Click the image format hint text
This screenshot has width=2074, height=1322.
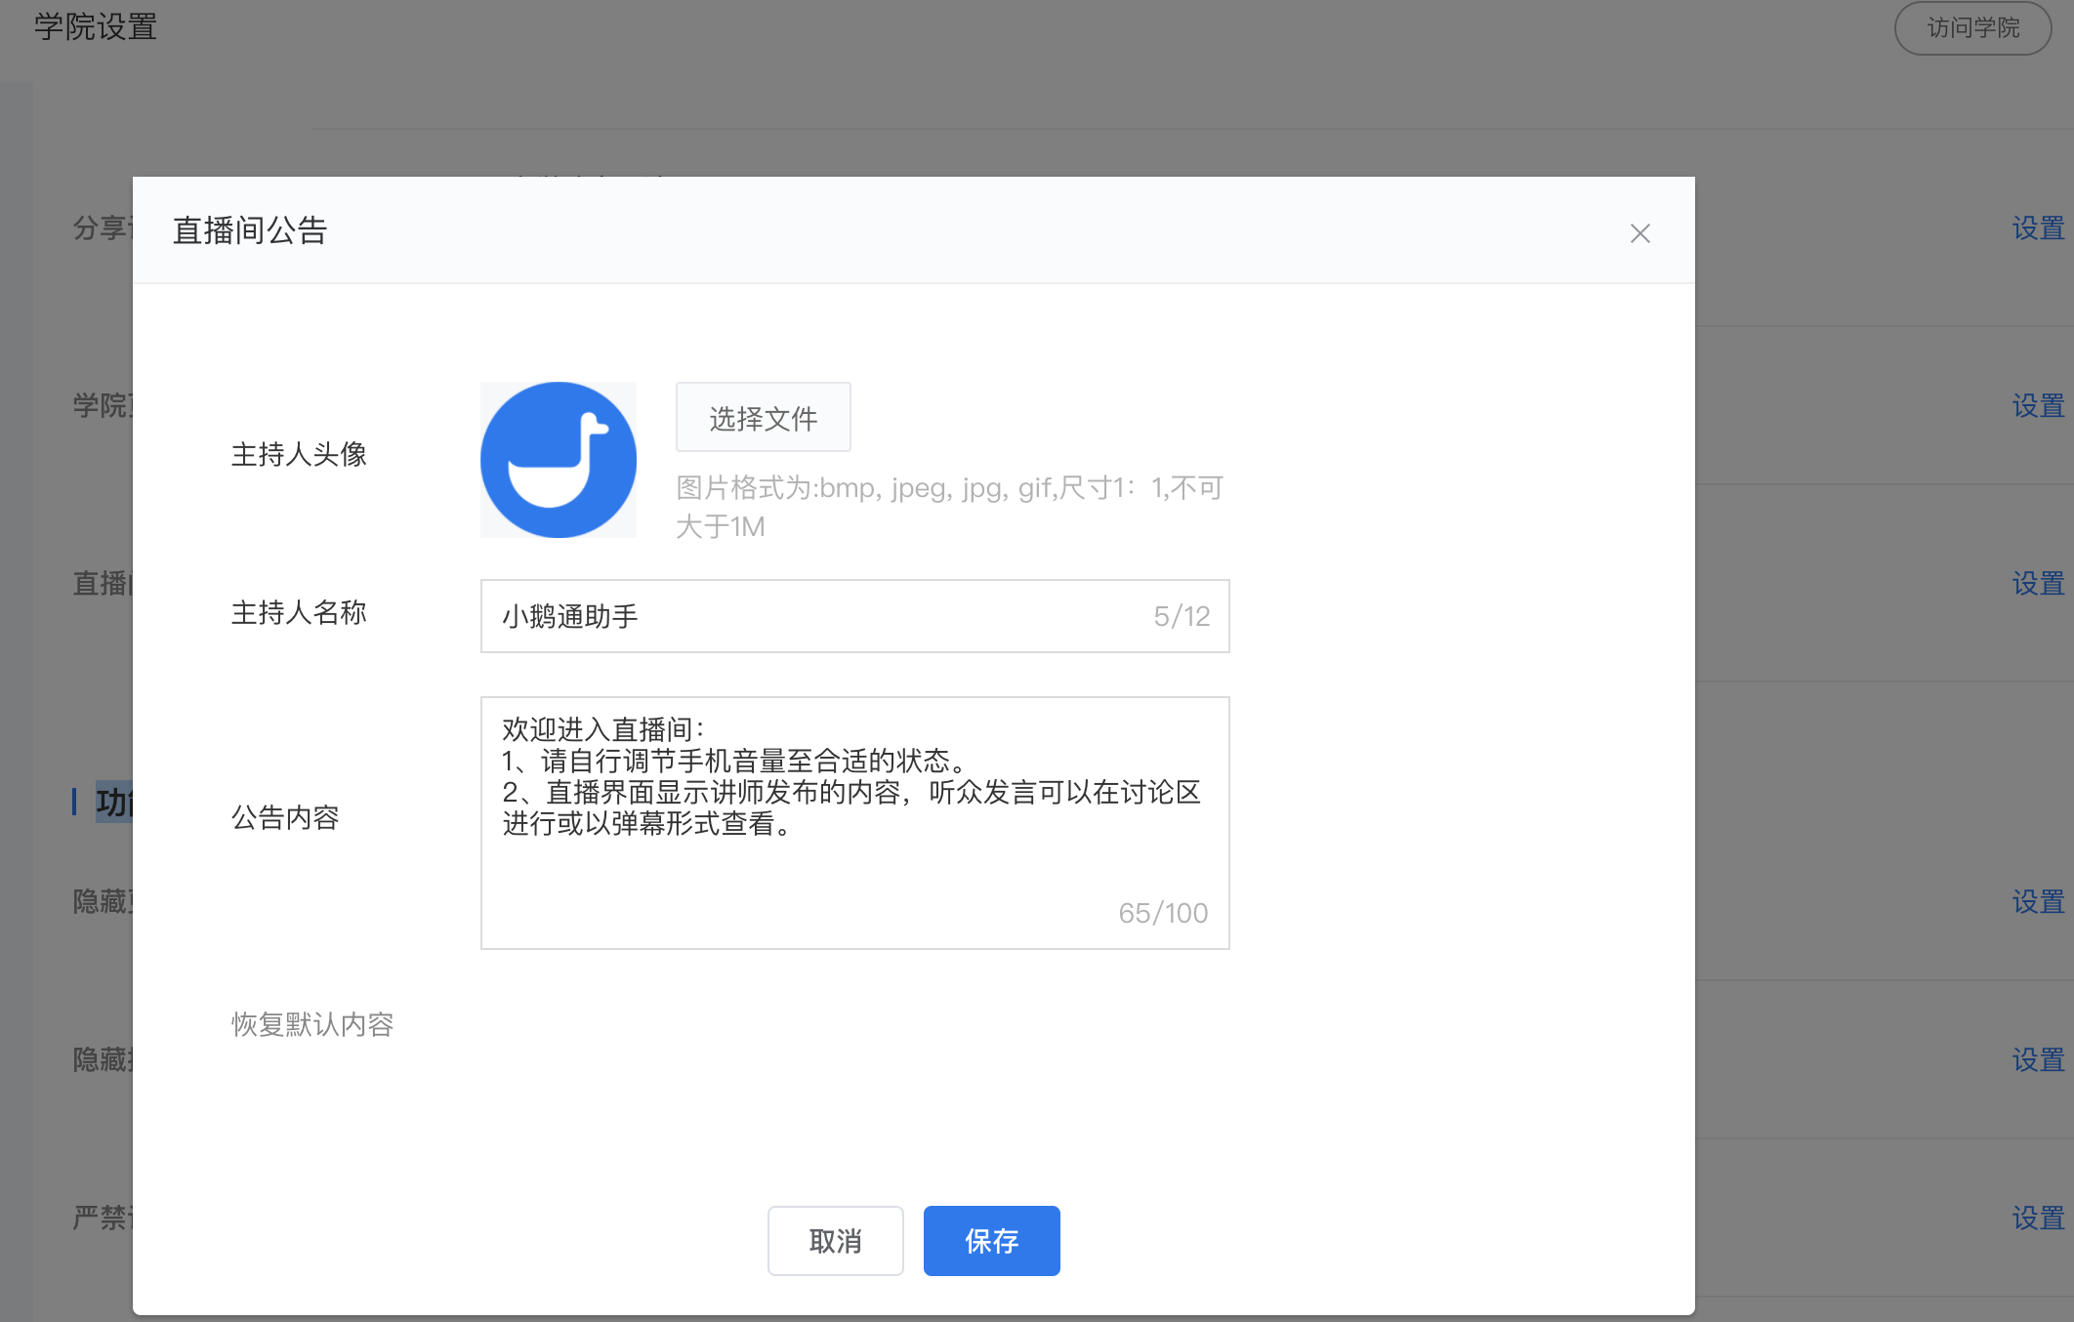tap(949, 507)
